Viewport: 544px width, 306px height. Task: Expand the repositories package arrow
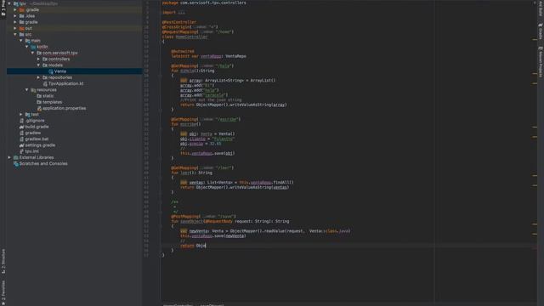(x=38, y=77)
